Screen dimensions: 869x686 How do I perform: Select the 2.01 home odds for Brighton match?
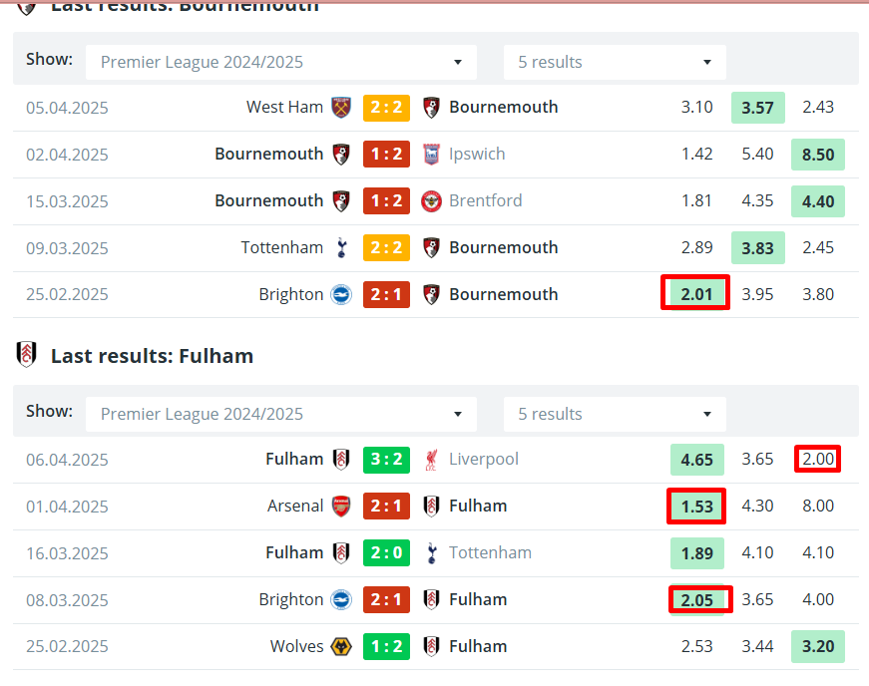point(696,294)
